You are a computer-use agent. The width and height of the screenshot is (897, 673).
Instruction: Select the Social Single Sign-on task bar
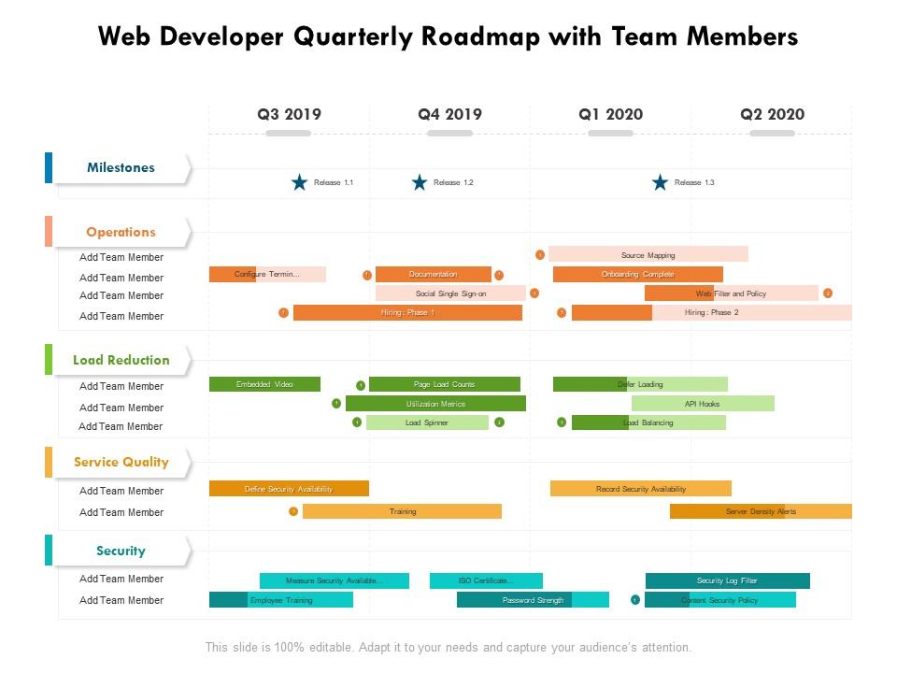(x=450, y=293)
